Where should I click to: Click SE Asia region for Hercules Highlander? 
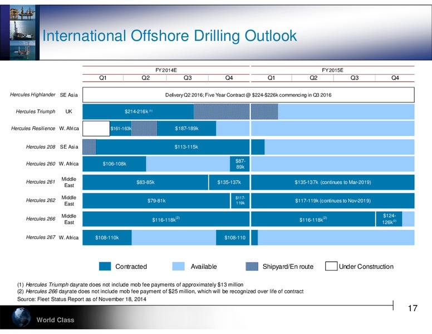(x=69, y=95)
